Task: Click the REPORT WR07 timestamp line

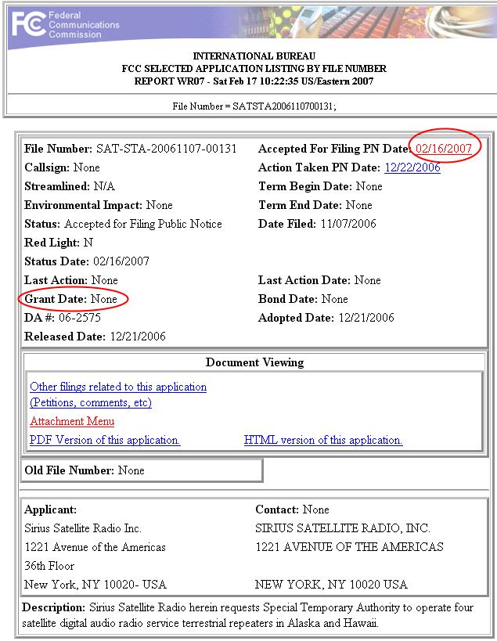Action: pos(254,81)
